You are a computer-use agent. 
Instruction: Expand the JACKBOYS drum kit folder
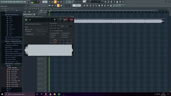point(13,45)
